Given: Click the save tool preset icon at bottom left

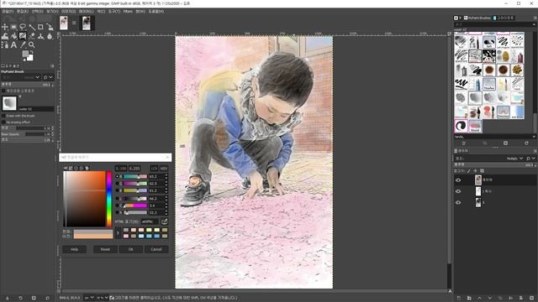Looking at the screenshot, I should (8, 299).
